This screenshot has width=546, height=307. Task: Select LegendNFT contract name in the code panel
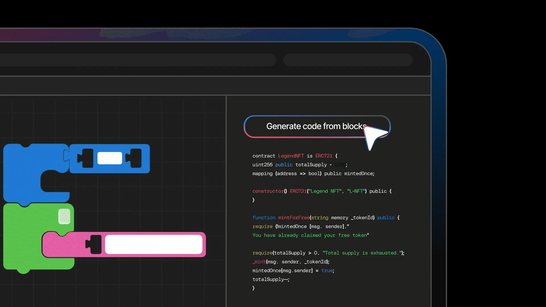coord(291,156)
